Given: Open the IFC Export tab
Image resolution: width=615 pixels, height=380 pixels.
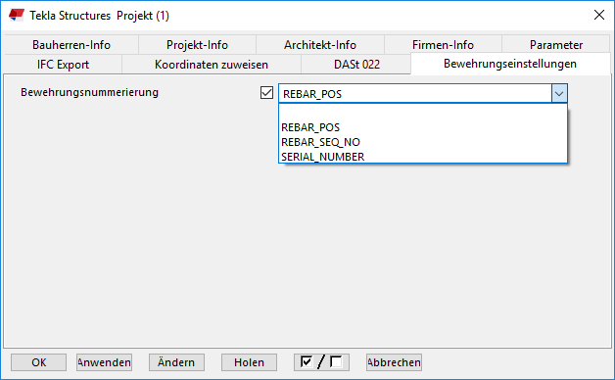Looking at the screenshot, I should [63, 64].
